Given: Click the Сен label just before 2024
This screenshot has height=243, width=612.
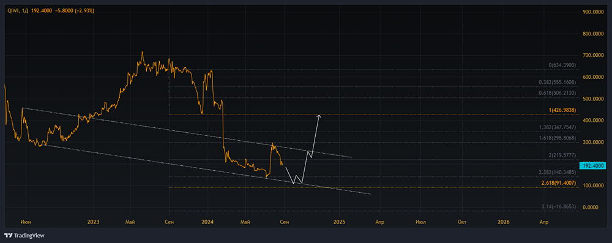Looking at the screenshot, I should 169,222.
